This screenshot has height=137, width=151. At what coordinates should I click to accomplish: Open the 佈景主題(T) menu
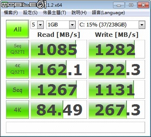[54, 13]
